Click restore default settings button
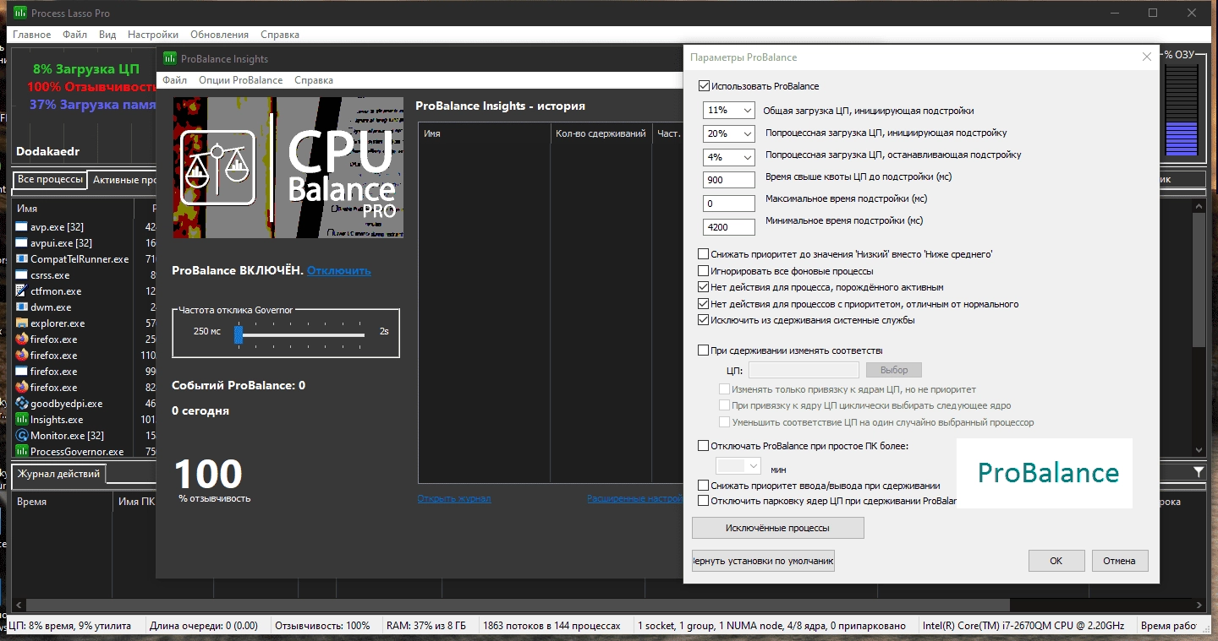Viewport: 1218px width, 641px height. coord(763,561)
